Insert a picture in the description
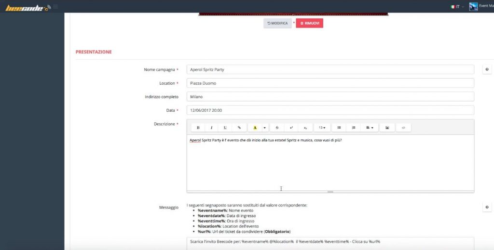The width and height of the screenshot is (494, 250). (387, 127)
